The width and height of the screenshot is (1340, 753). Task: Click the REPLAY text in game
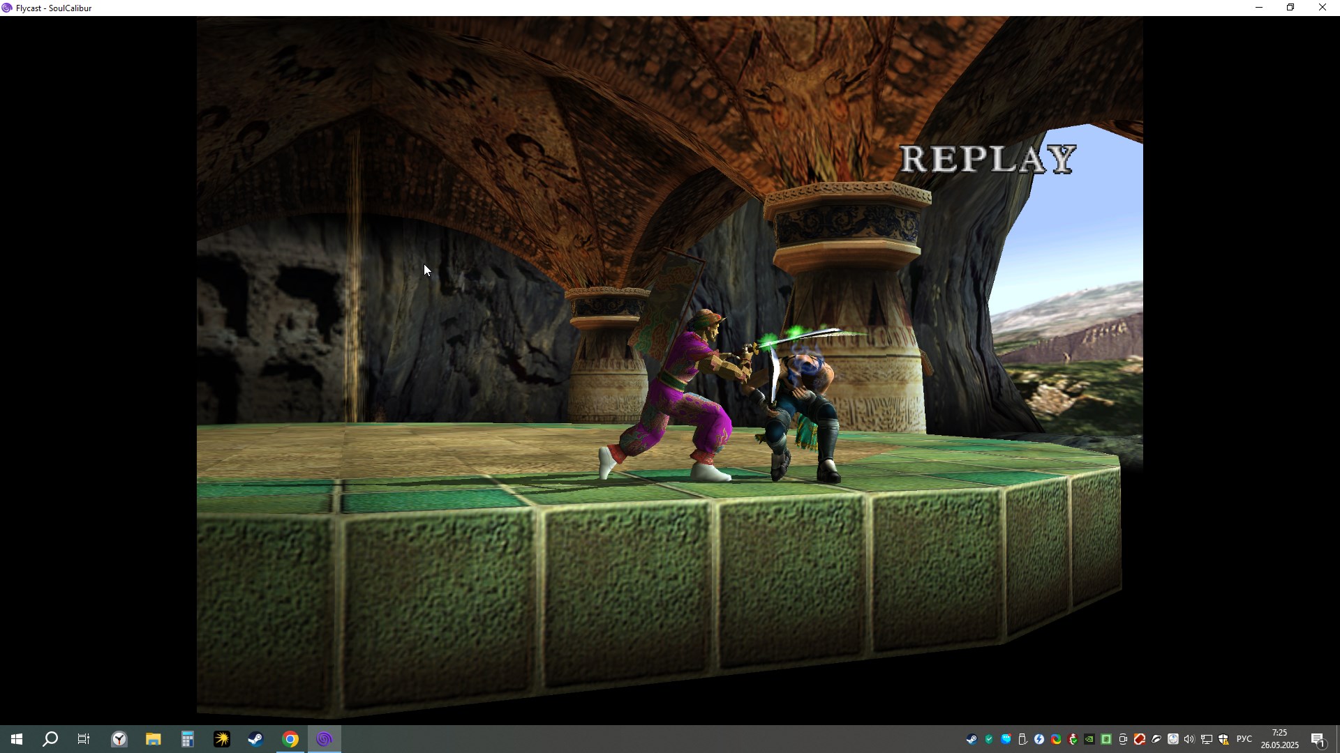tap(988, 160)
